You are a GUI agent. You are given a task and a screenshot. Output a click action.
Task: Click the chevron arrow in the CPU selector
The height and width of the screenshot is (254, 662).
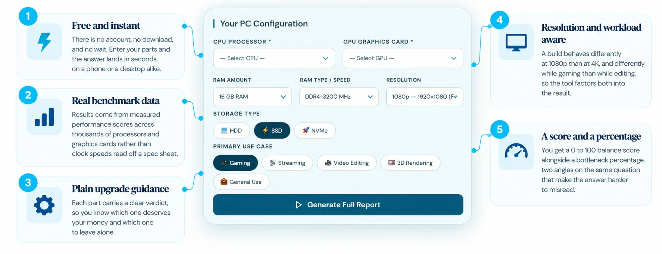325,59
